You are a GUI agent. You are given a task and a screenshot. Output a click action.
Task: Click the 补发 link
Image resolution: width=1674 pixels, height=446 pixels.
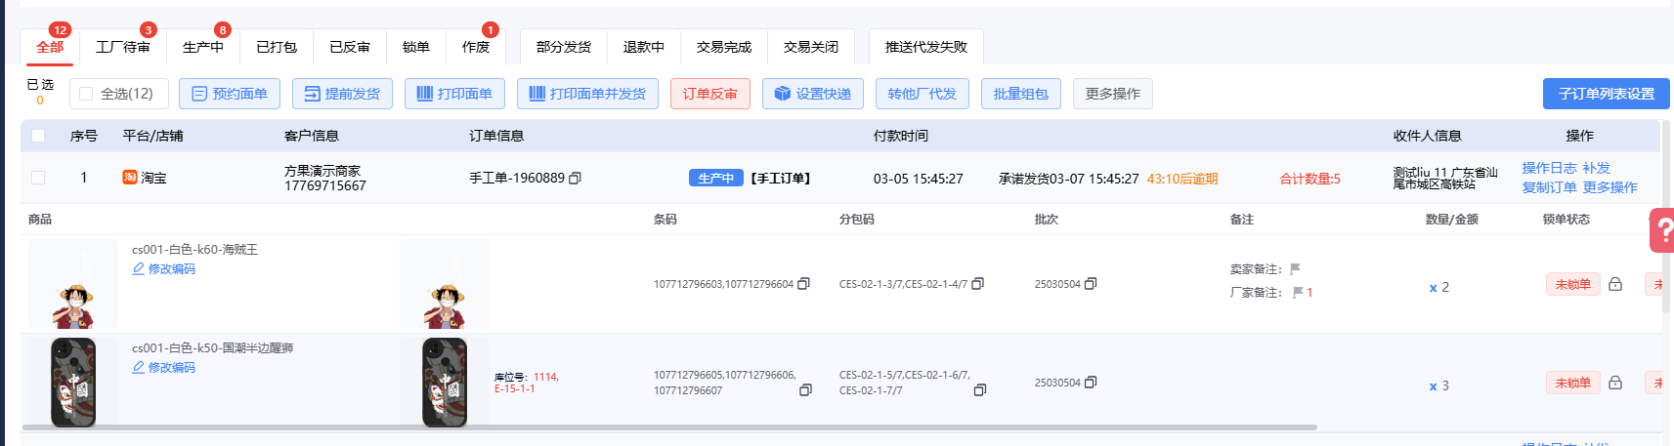click(x=1597, y=168)
